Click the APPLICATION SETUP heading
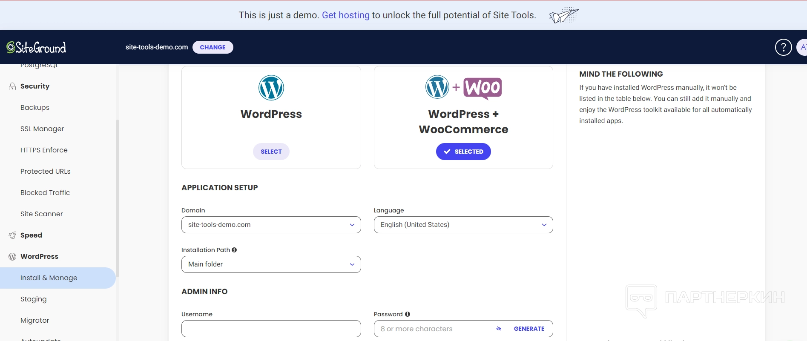Screen dimensions: 807x341 point(220,188)
